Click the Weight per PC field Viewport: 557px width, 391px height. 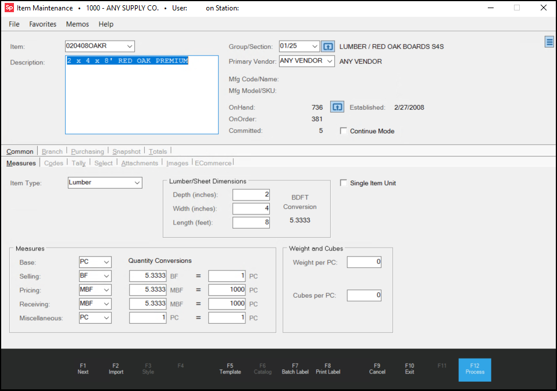[364, 262]
